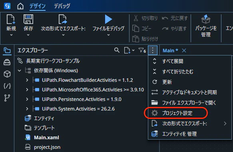Open プロジェクト設定 from the menu
Screen dimensions: 233x152
pos(190,113)
